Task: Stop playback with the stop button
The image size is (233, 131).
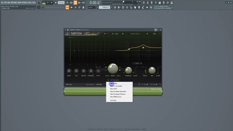Action: (52, 3)
